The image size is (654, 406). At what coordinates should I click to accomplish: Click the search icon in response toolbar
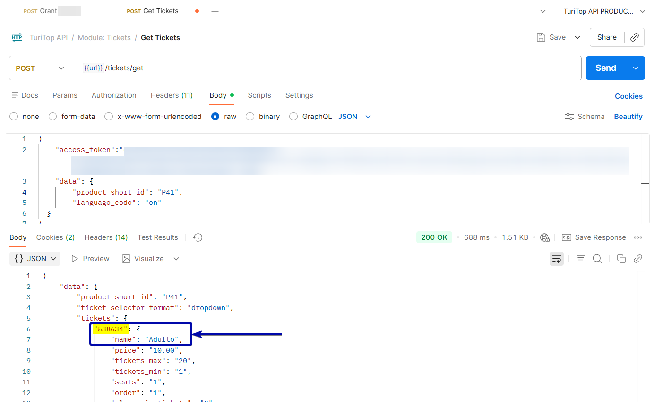click(597, 259)
